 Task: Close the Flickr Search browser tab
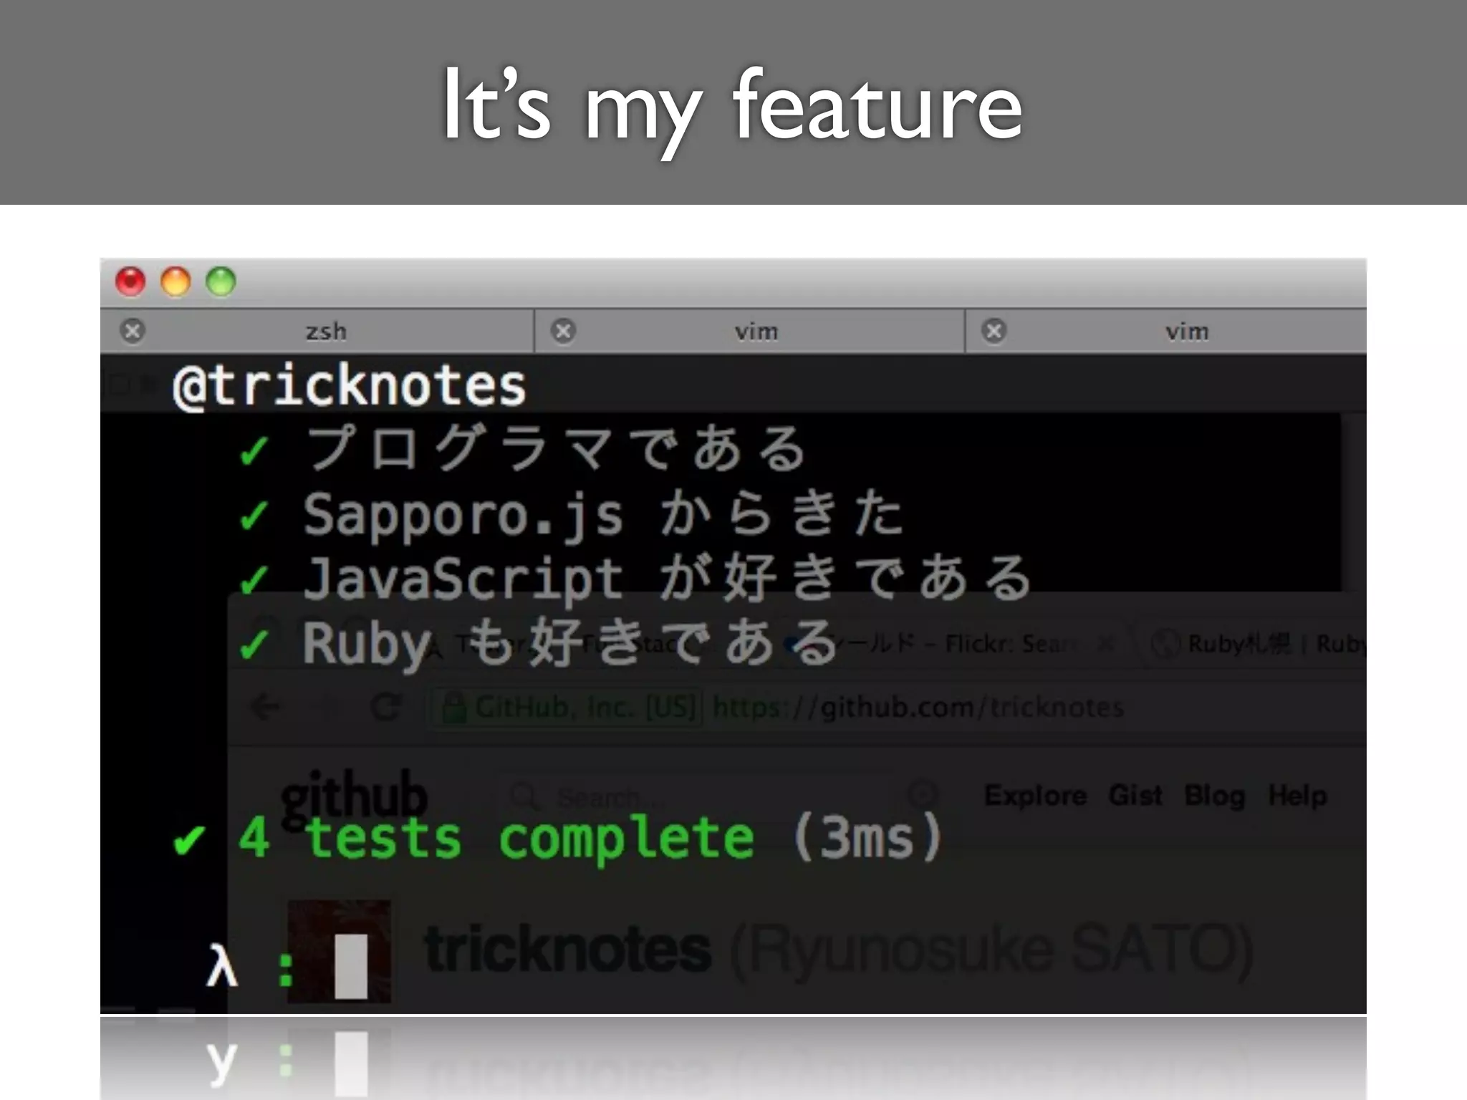coord(1107,644)
